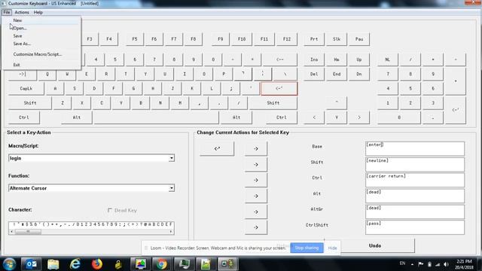Assign action to AltGr with arrow button
Image resolution: width=482 pixels, height=271 pixels.
(256, 212)
